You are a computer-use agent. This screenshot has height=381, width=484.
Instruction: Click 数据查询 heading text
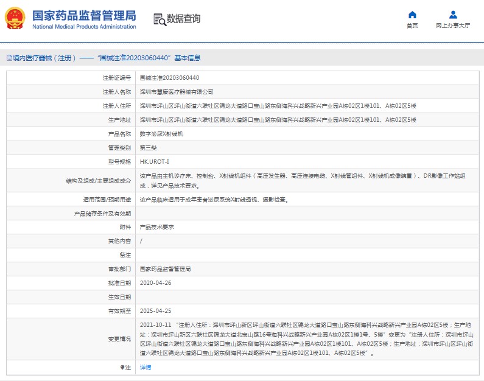coord(183,18)
